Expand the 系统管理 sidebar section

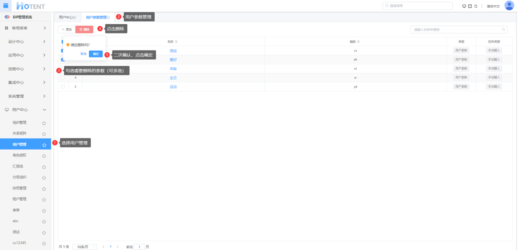tap(25, 96)
